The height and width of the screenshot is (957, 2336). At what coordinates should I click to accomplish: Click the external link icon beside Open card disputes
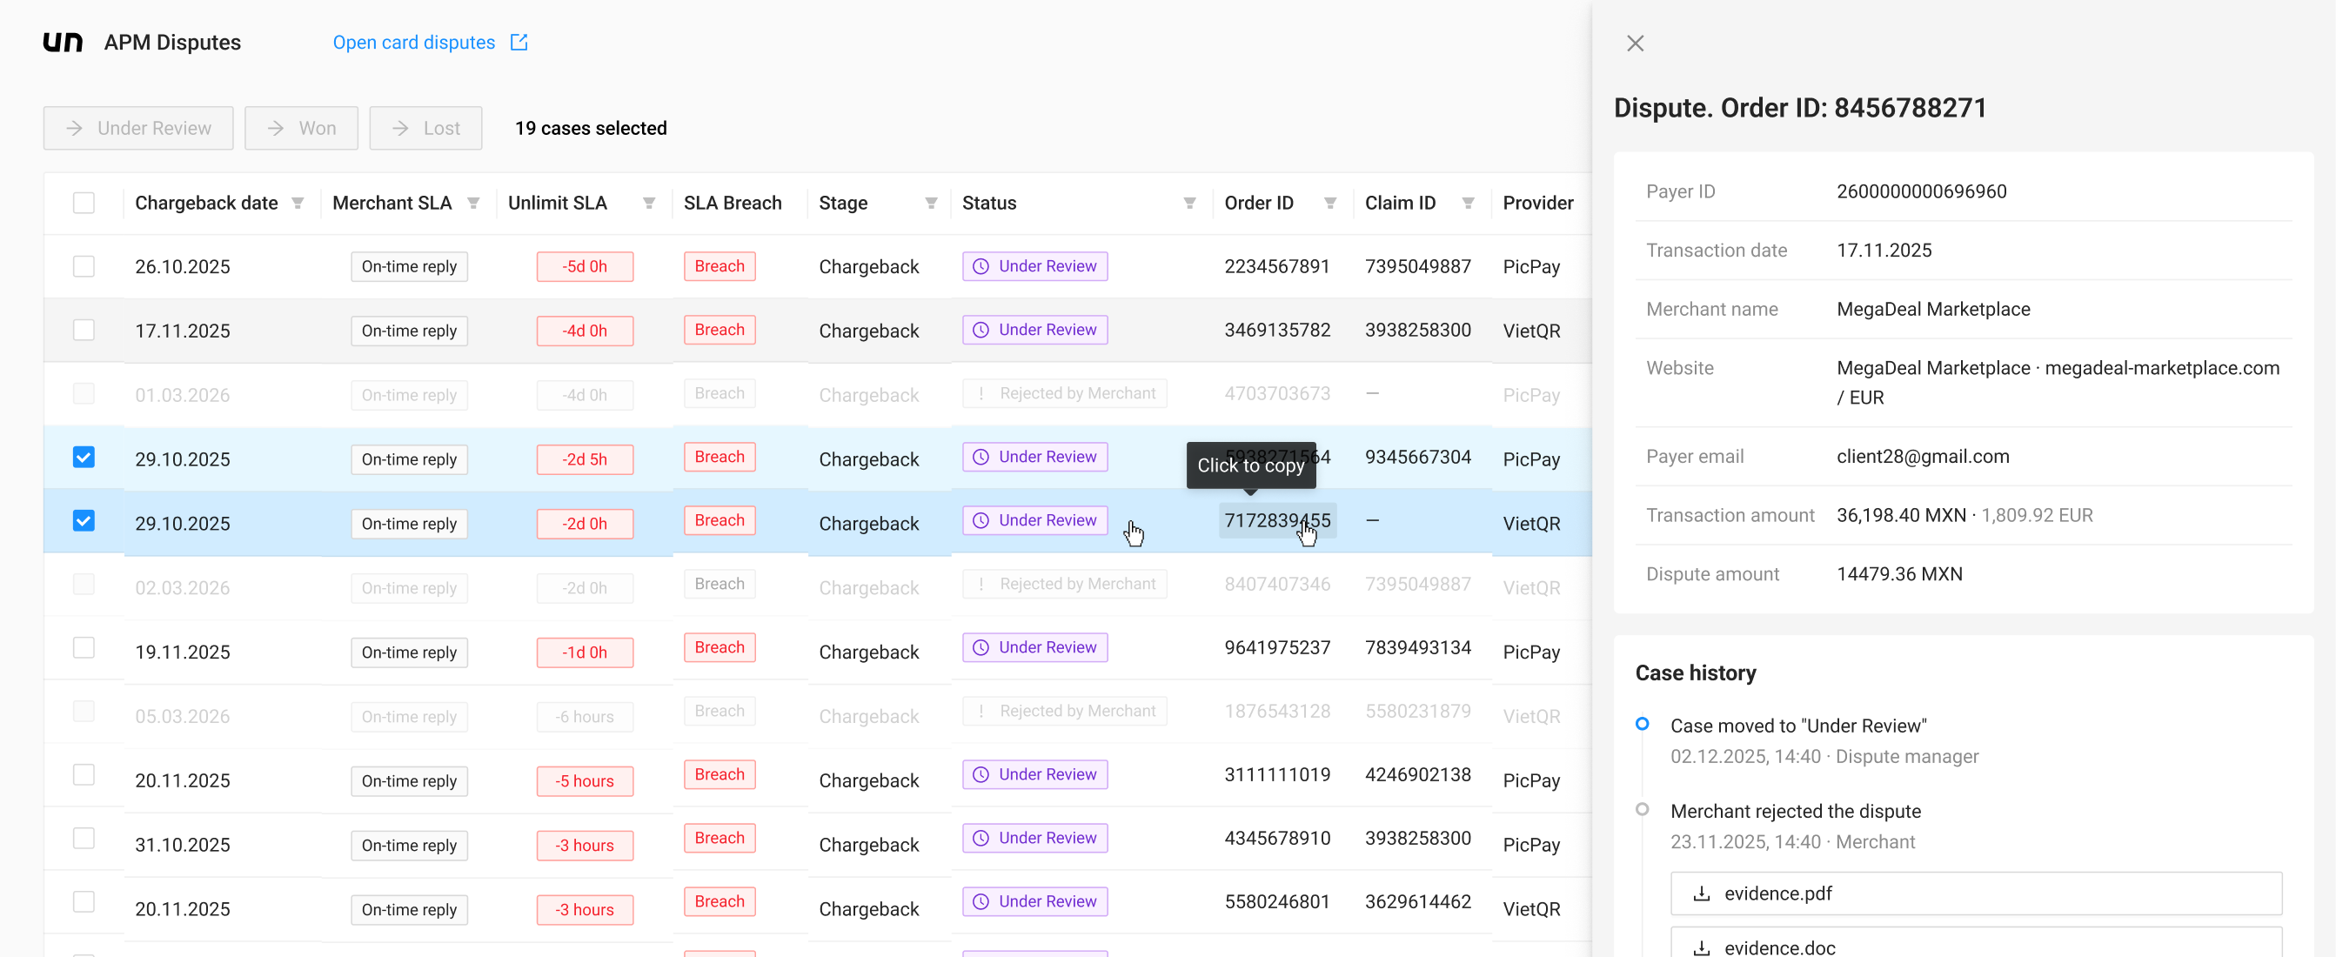[x=519, y=42]
